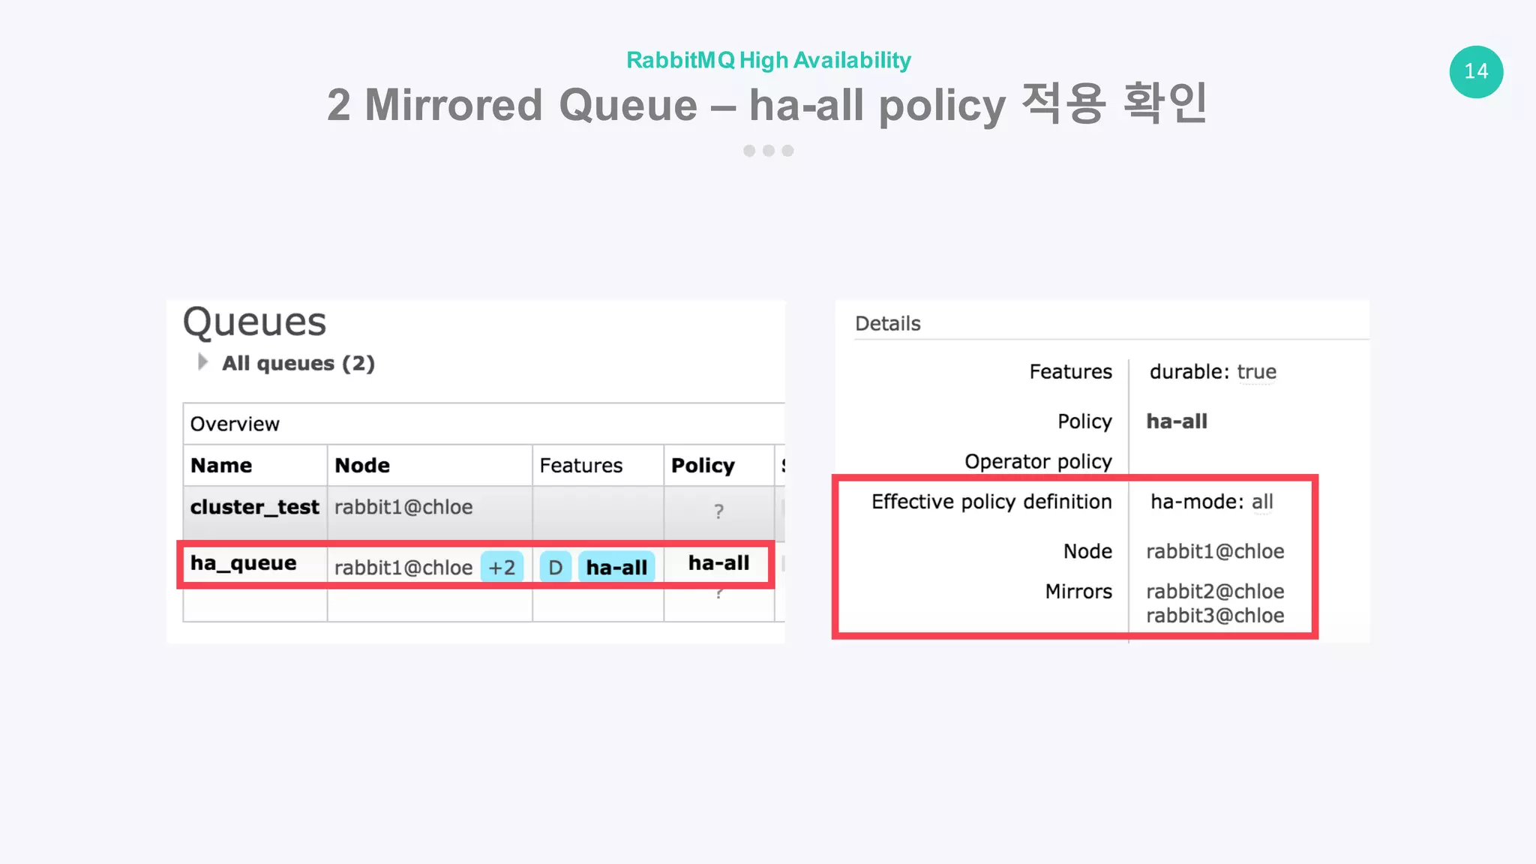The height and width of the screenshot is (864, 1536).
Task: Sort queues by Policy column header
Action: (703, 465)
